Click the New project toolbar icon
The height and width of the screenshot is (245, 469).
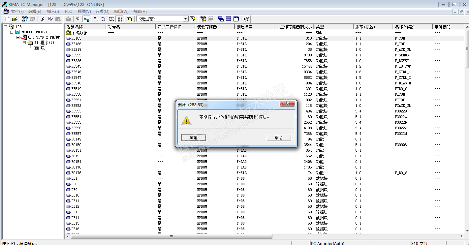7,19
